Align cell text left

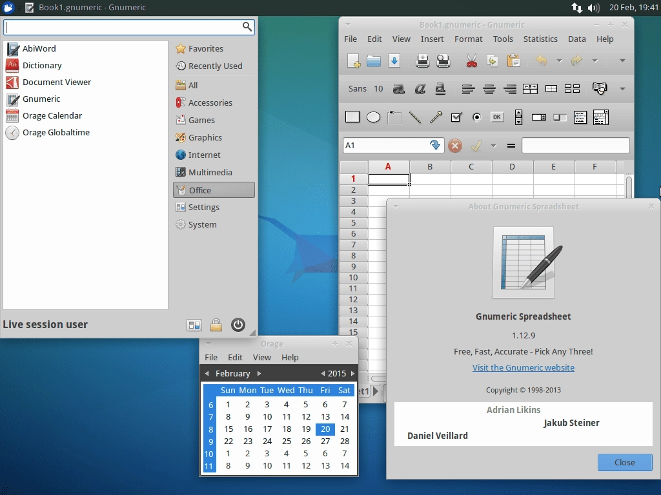468,89
